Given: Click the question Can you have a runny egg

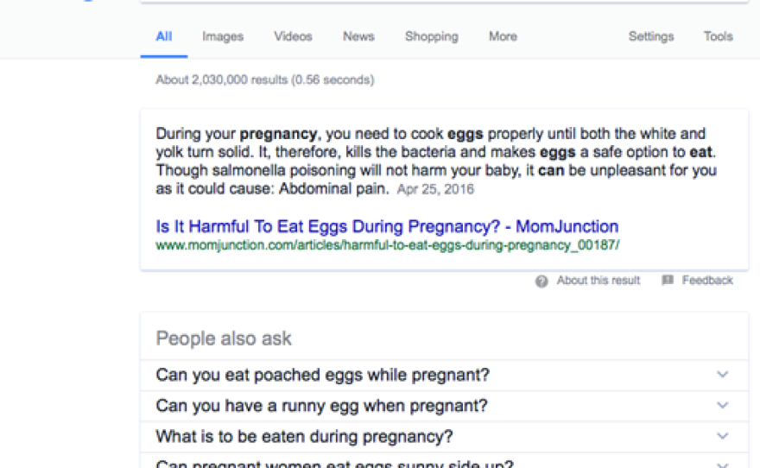Looking at the screenshot, I should (x=321, y=405).
